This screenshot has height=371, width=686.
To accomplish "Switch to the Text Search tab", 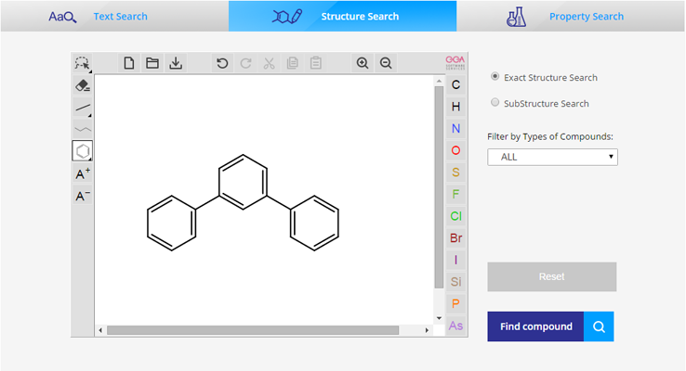I will 114,16.
